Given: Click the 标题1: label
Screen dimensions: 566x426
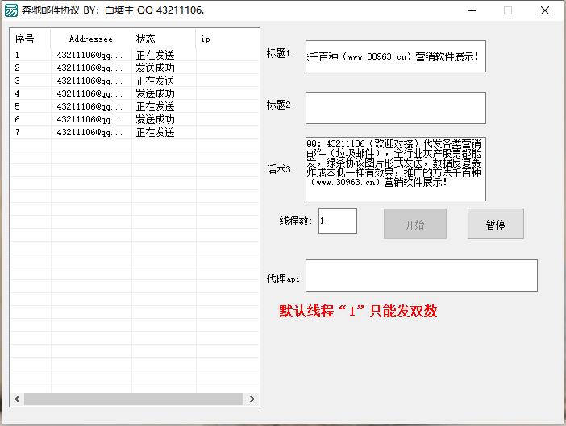Looking at the screenshot, I should [281, 54].
